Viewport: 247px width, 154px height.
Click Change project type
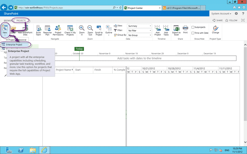coord(215,30)
